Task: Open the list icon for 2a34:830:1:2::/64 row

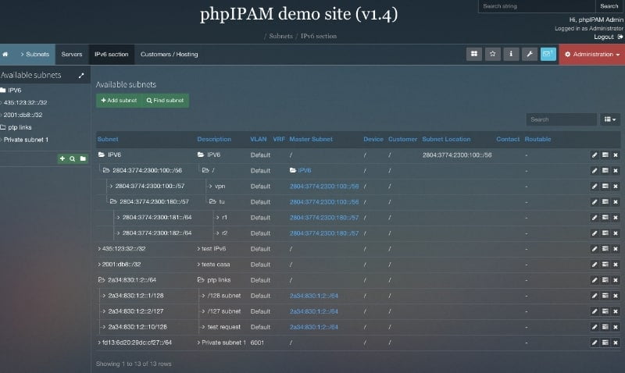Action: pyautogui.click(x=605, y=280)
